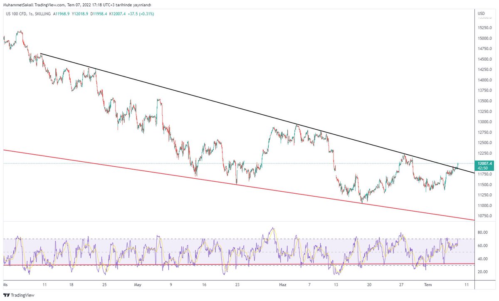Click the May label on the time axis
The height and width of the screenshot is (301, 499).
(x=138, y=285)
